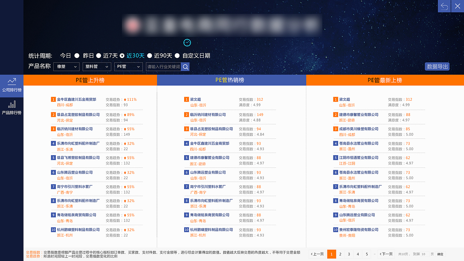Open 青岛储铭泉商贸有限公司 in the 热销榜 list
The image size is (464, 261).
click(210, 215)
